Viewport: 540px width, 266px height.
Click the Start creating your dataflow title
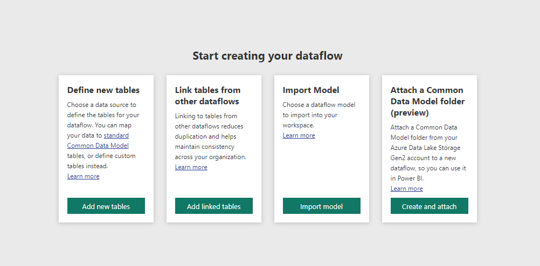click(268, 55)
